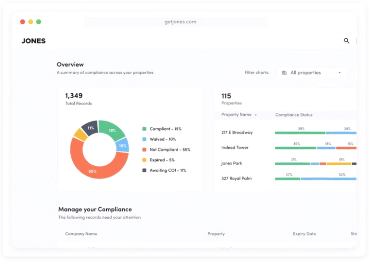The height and width of the screenshot is (262, 373).
Task: Click the Overview heading
Action: point(70,64)
